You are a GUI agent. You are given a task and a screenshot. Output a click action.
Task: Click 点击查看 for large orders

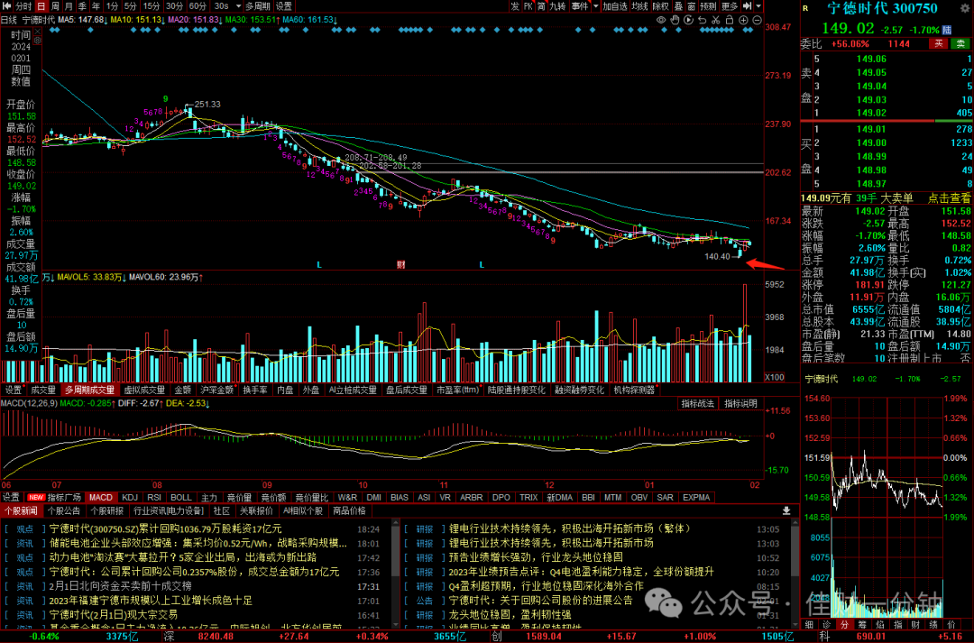[x=949, y=198]
